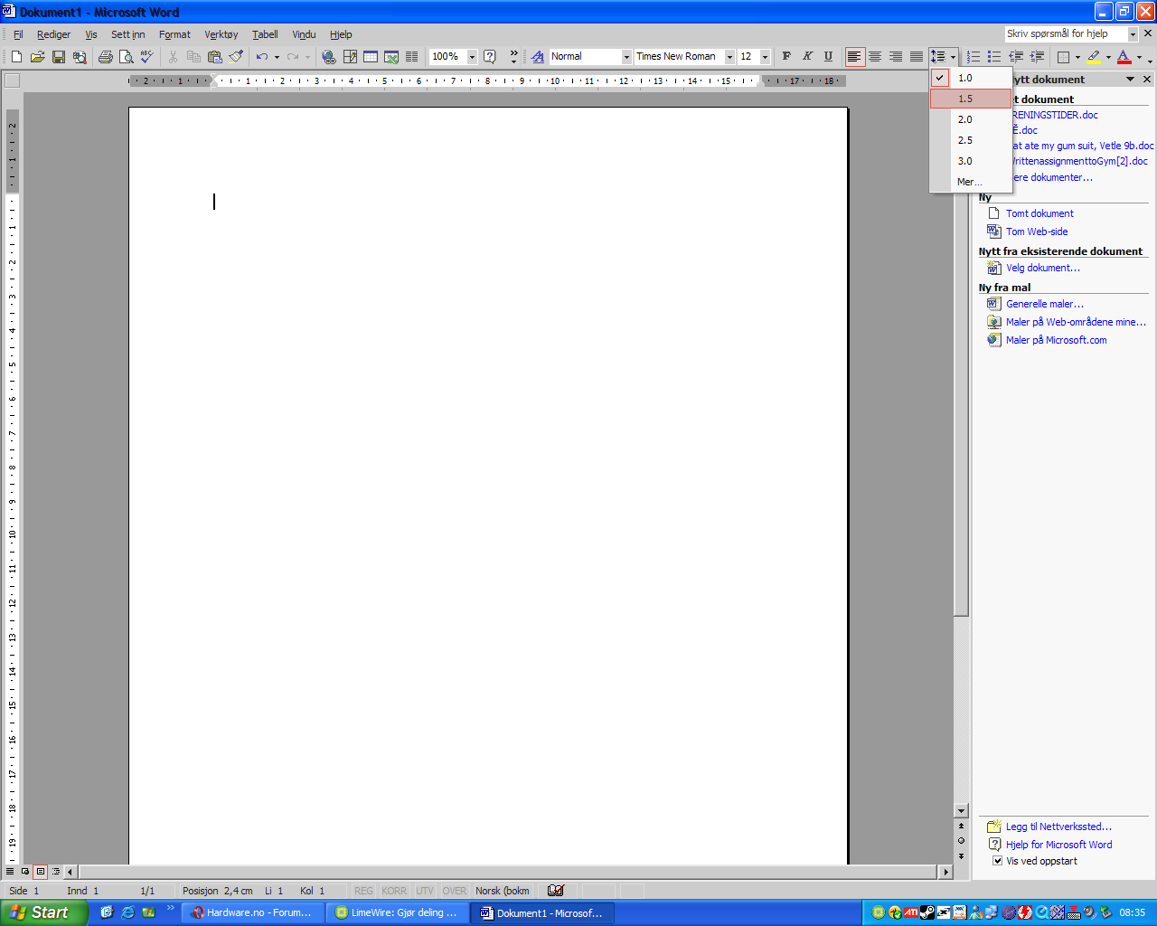Click the red font color button
This screenshot has width=1157, height=926.
pos(1124,56)
